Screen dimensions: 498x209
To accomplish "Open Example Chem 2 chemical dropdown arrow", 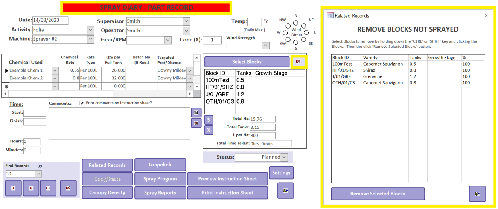I will pos(55,78).
